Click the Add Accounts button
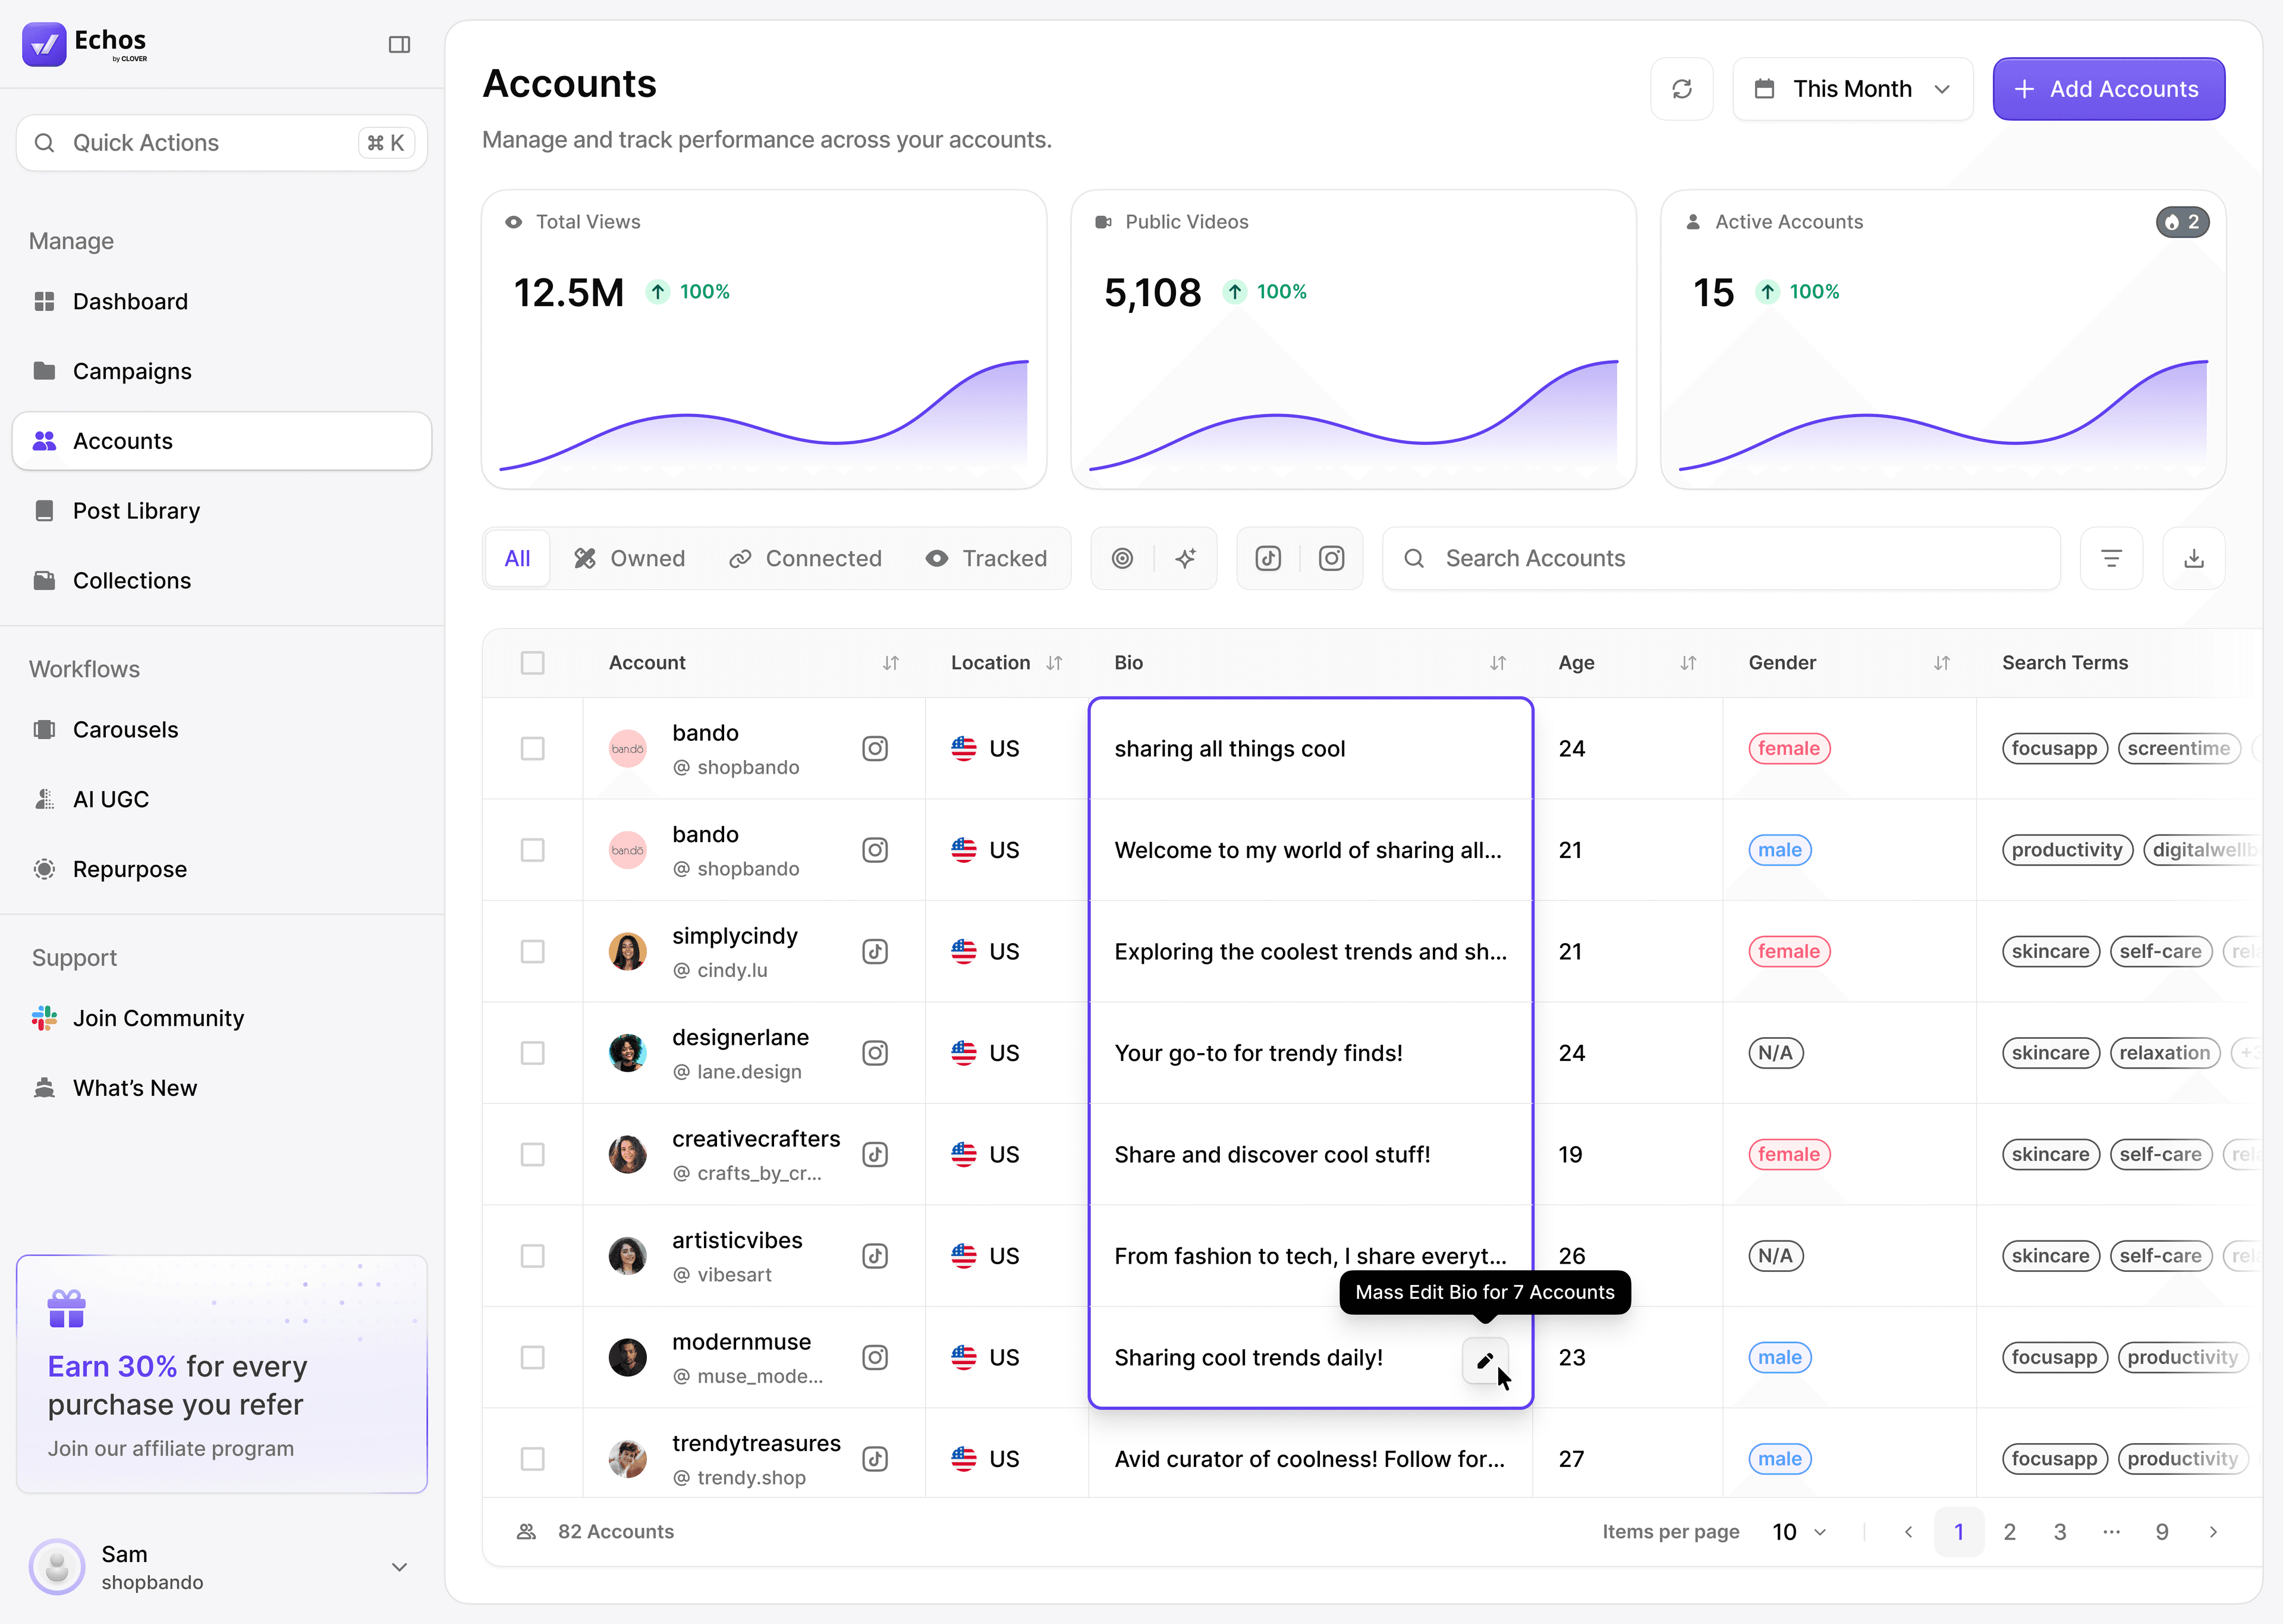The image size is (2283, 1624). (x=2108, y=89)
